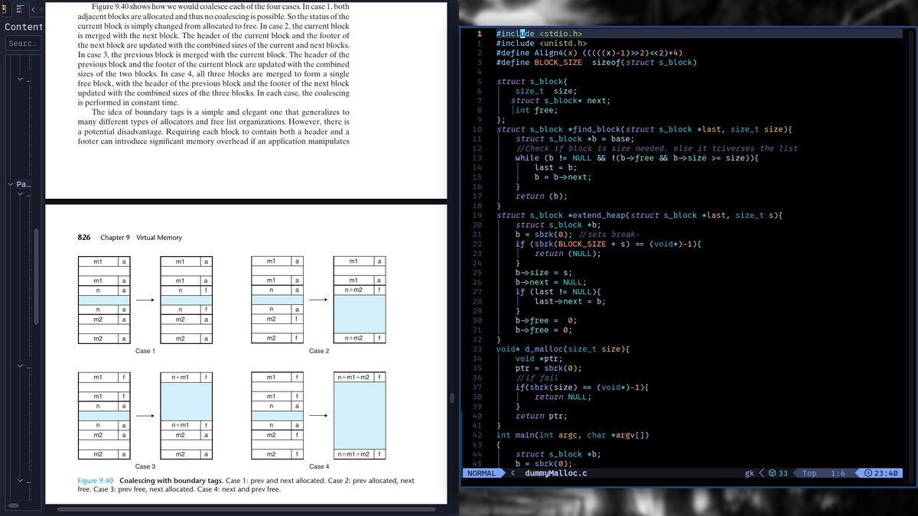Click 'void *ptr;' declaration line
Image resolution: width=918 pixels, height=516 pixels.
pos(538,359)
